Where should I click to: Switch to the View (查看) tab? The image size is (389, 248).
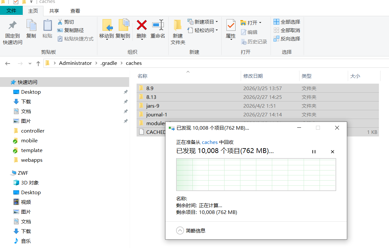click(x=75, y=11)
